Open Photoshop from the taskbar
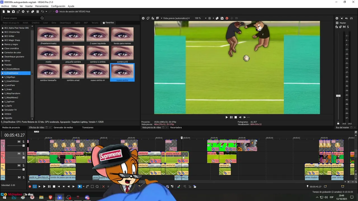Viewport: 358px width, 201px height. pos(14,197)
